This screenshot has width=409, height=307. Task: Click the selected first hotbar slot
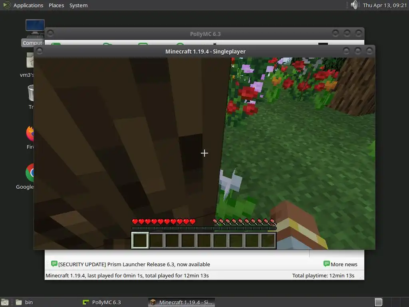coord(140,240)
